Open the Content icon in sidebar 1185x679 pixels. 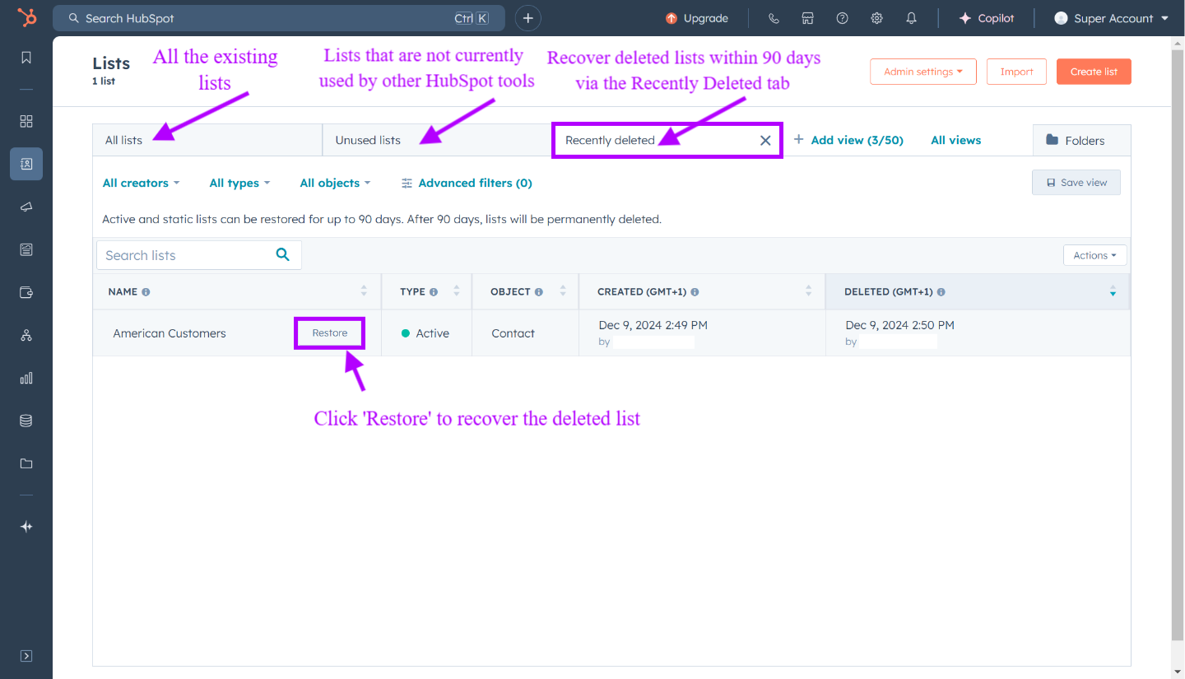click(26, 249)
